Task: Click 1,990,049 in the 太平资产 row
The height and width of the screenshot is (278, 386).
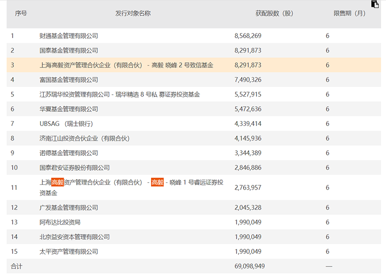Action: point(248,251)
